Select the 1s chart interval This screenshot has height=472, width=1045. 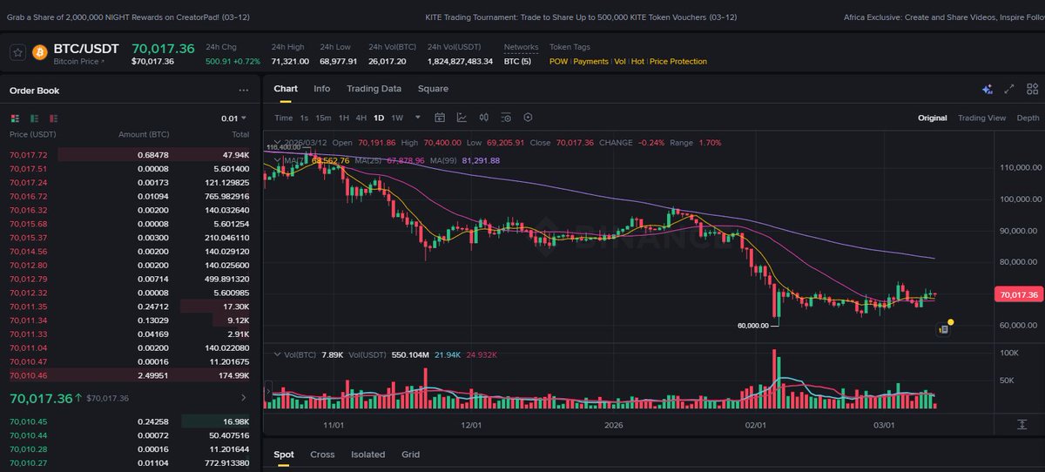click(304, 118)
